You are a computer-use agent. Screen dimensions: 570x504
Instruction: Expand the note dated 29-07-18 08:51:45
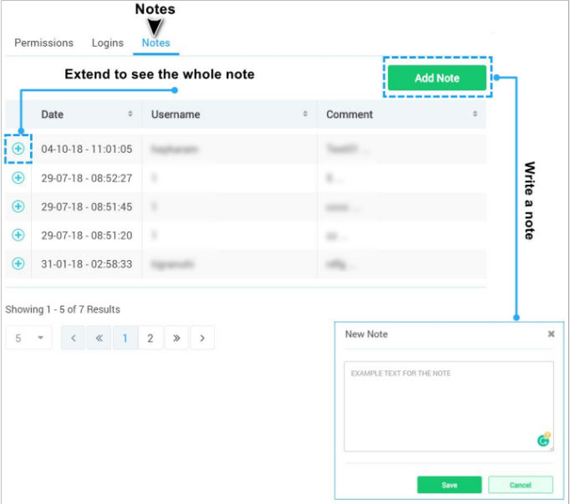[x=18, y=206]
